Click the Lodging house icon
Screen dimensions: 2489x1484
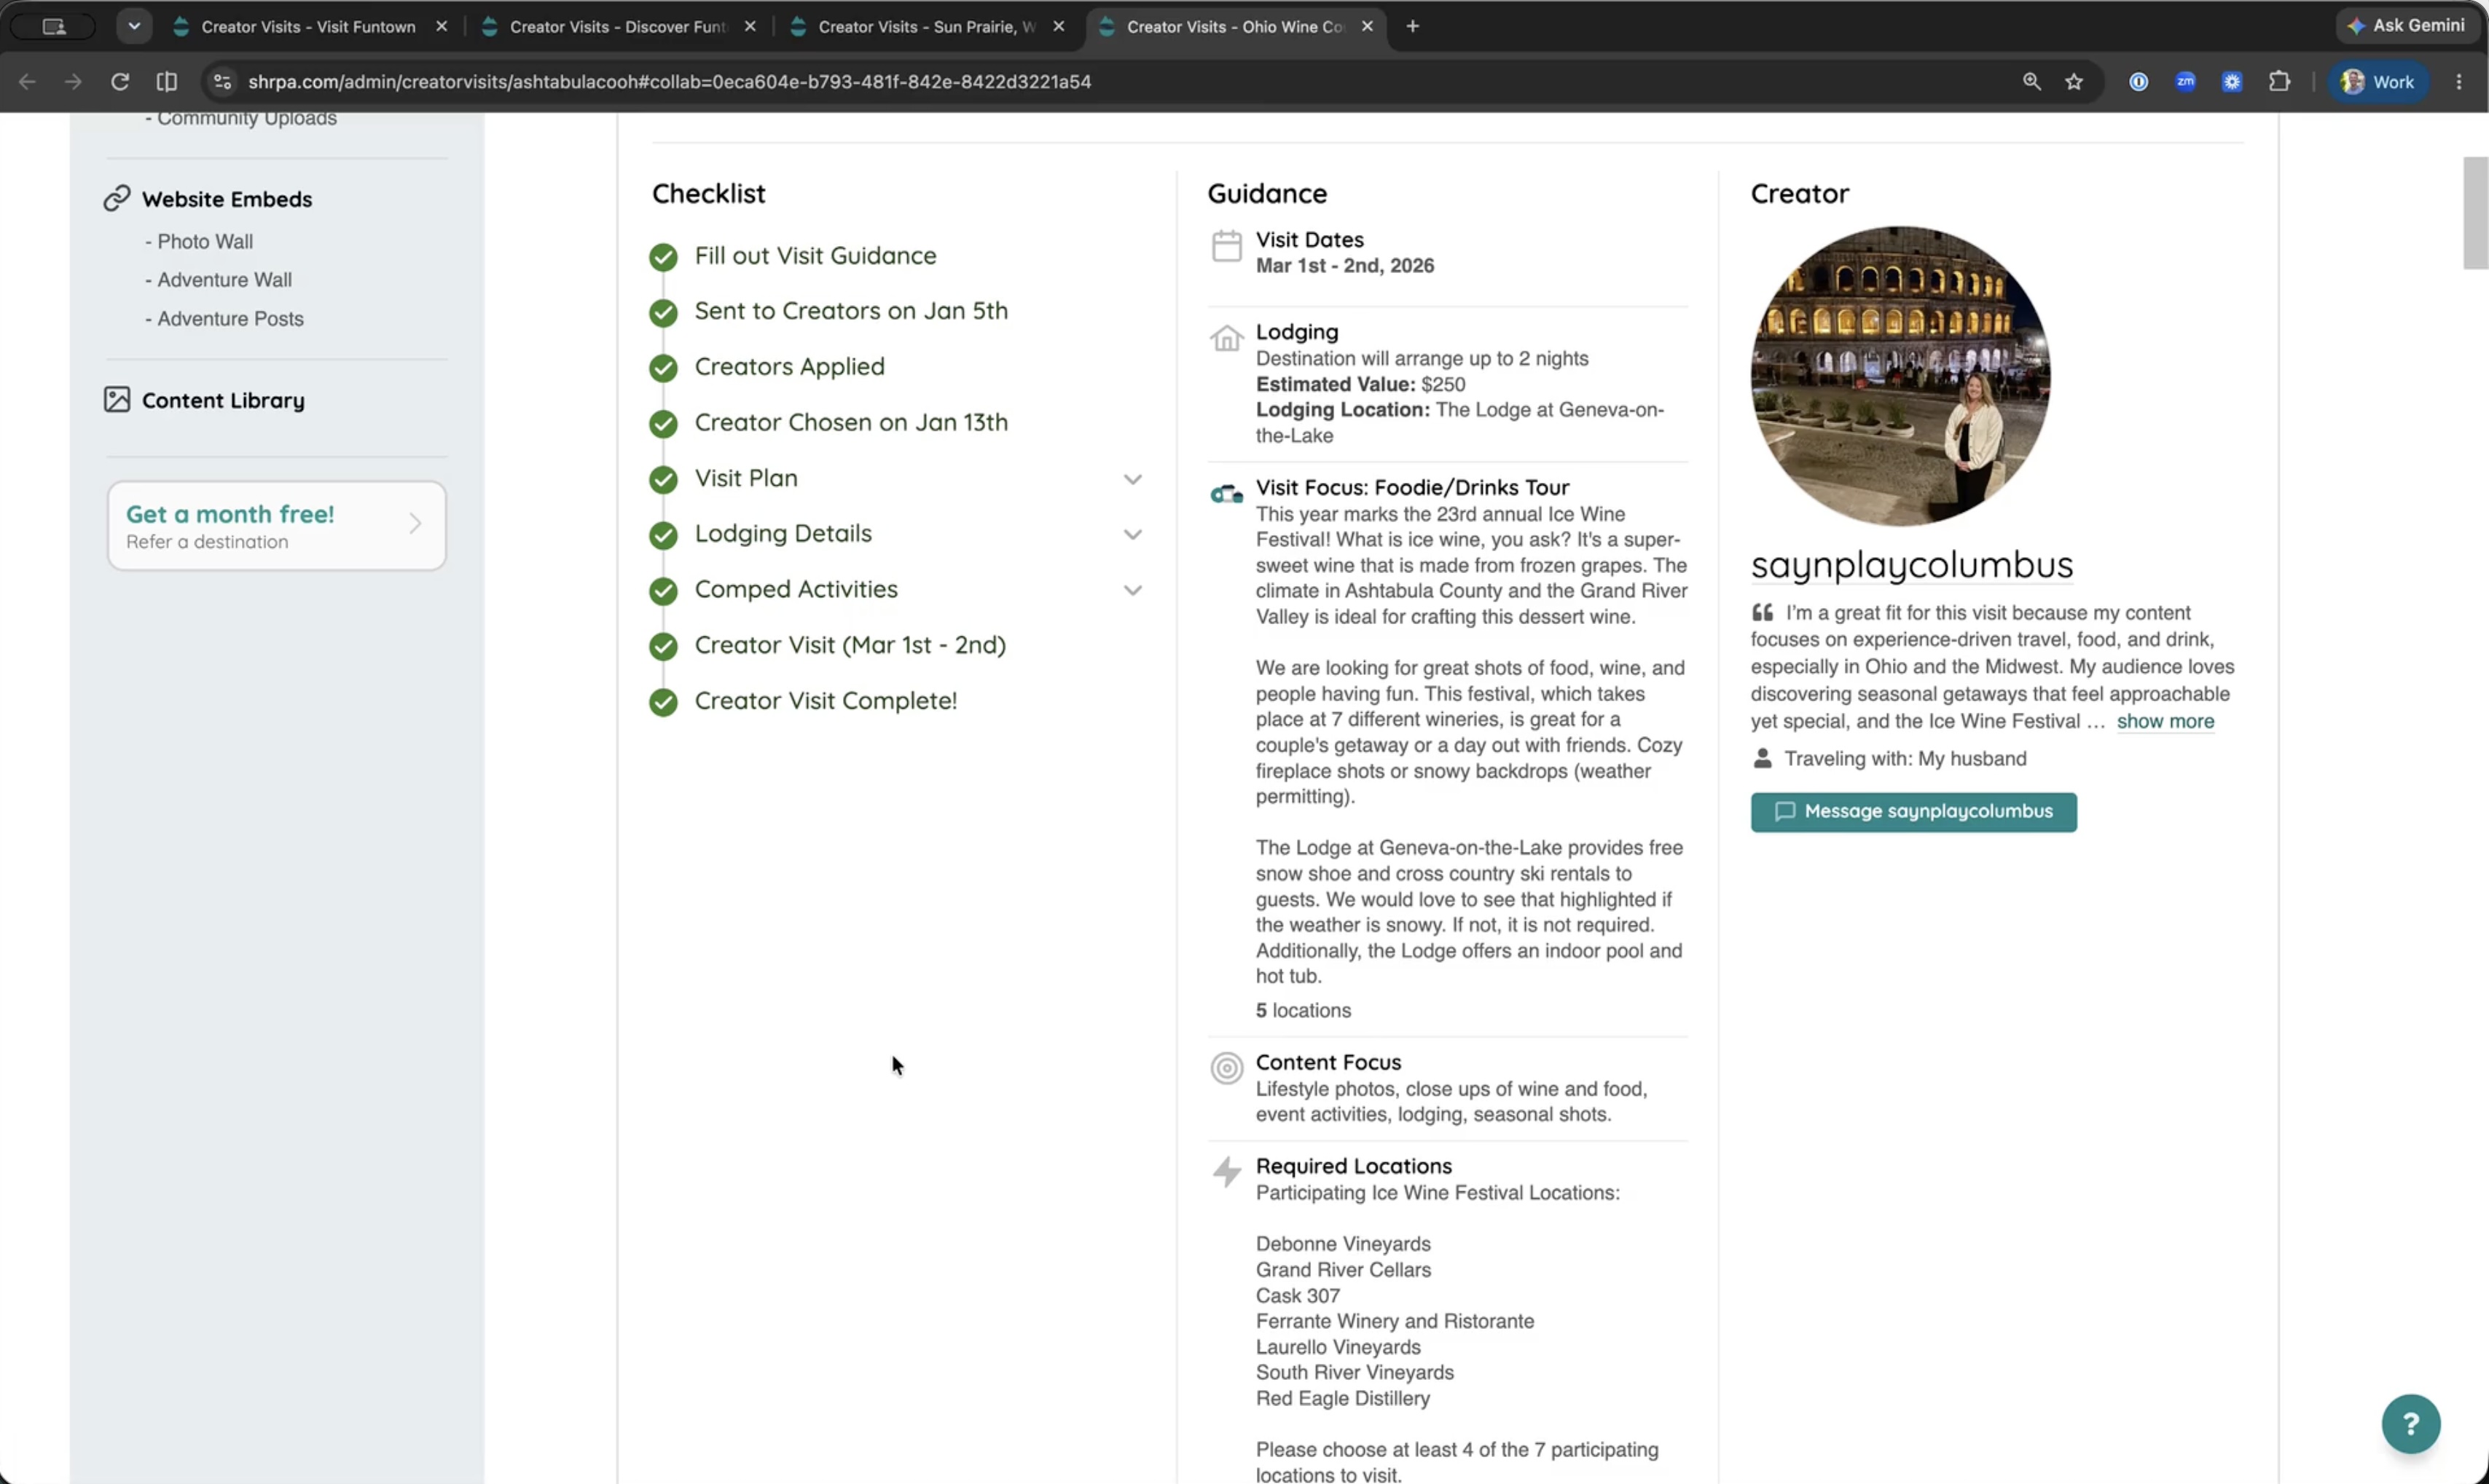point(1226,338)
